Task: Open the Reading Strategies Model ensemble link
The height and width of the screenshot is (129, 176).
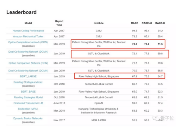Action: (x=28, y=82)
